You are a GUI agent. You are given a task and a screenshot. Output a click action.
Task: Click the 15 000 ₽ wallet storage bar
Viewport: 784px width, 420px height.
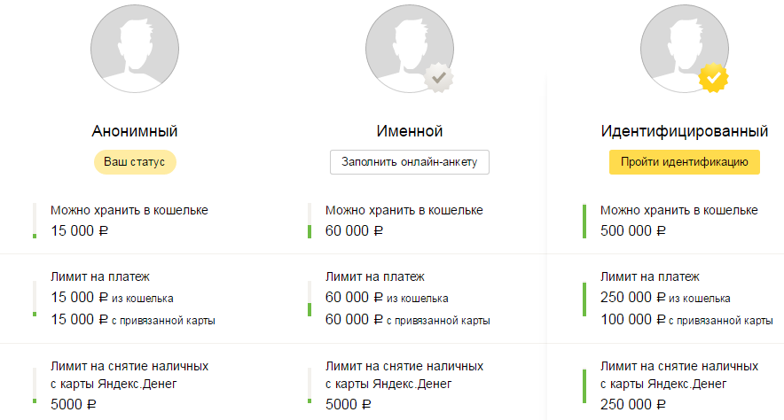[35, 221]
